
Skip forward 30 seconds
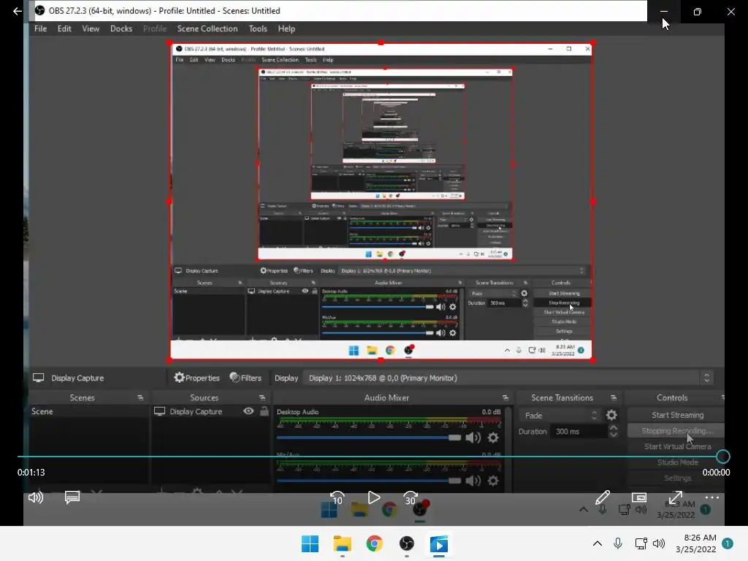(411, 498)
